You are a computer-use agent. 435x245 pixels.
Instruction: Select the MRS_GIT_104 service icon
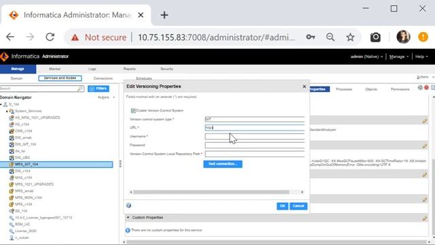[12, 165]
